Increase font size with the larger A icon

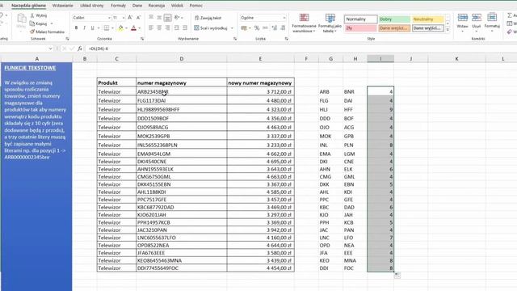pos(130,18)
